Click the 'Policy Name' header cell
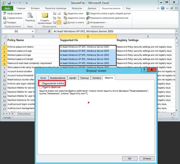Viewport: 180px width, 164px height. (x=33, y=41)
